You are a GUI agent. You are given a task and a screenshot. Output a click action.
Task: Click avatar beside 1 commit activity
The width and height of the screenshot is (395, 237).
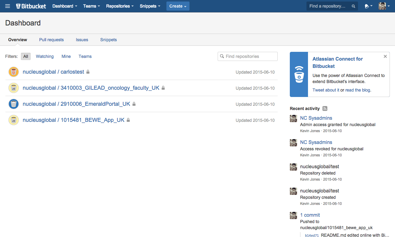point(293,215)
